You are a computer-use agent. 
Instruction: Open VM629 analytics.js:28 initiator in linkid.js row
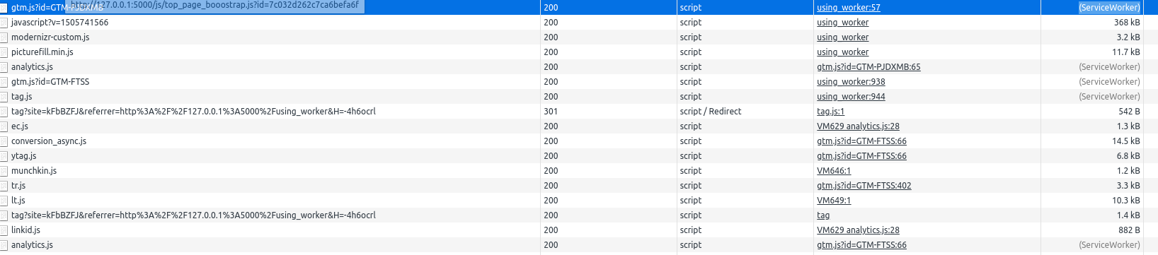pos(858,230)
